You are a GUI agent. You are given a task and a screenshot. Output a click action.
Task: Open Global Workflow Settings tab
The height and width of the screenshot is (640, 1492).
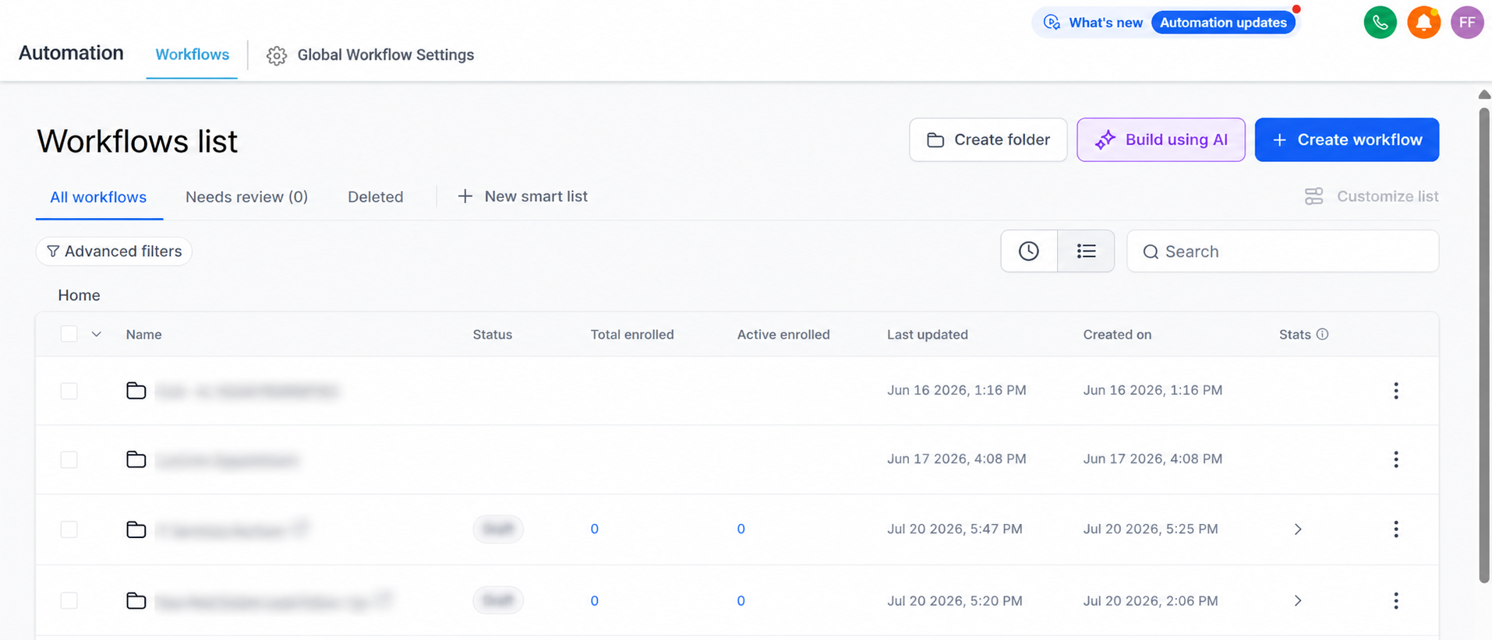pos(370,55)
